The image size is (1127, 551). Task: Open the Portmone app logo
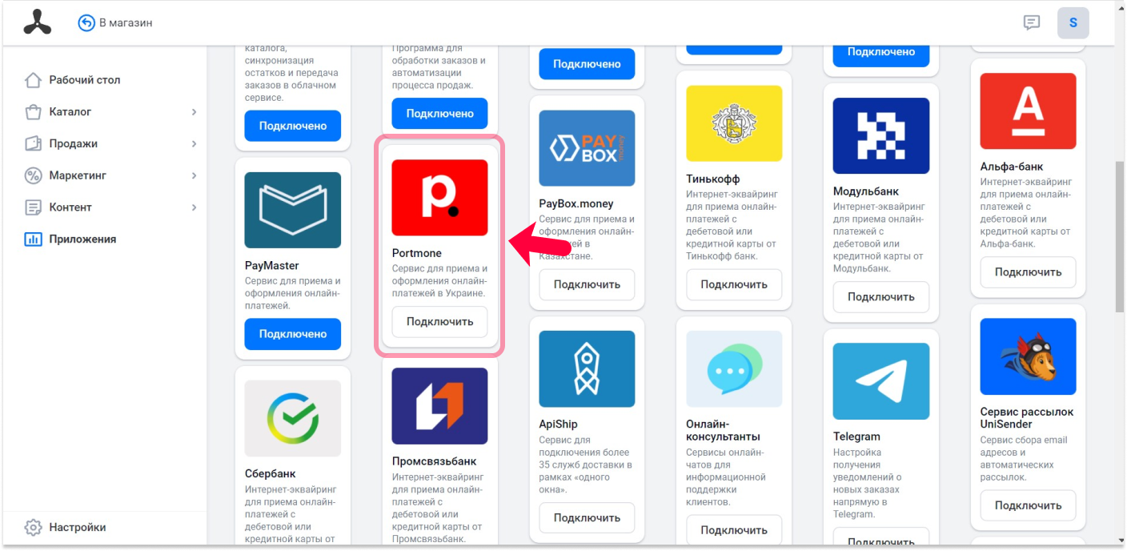click(x=439, y=198)
